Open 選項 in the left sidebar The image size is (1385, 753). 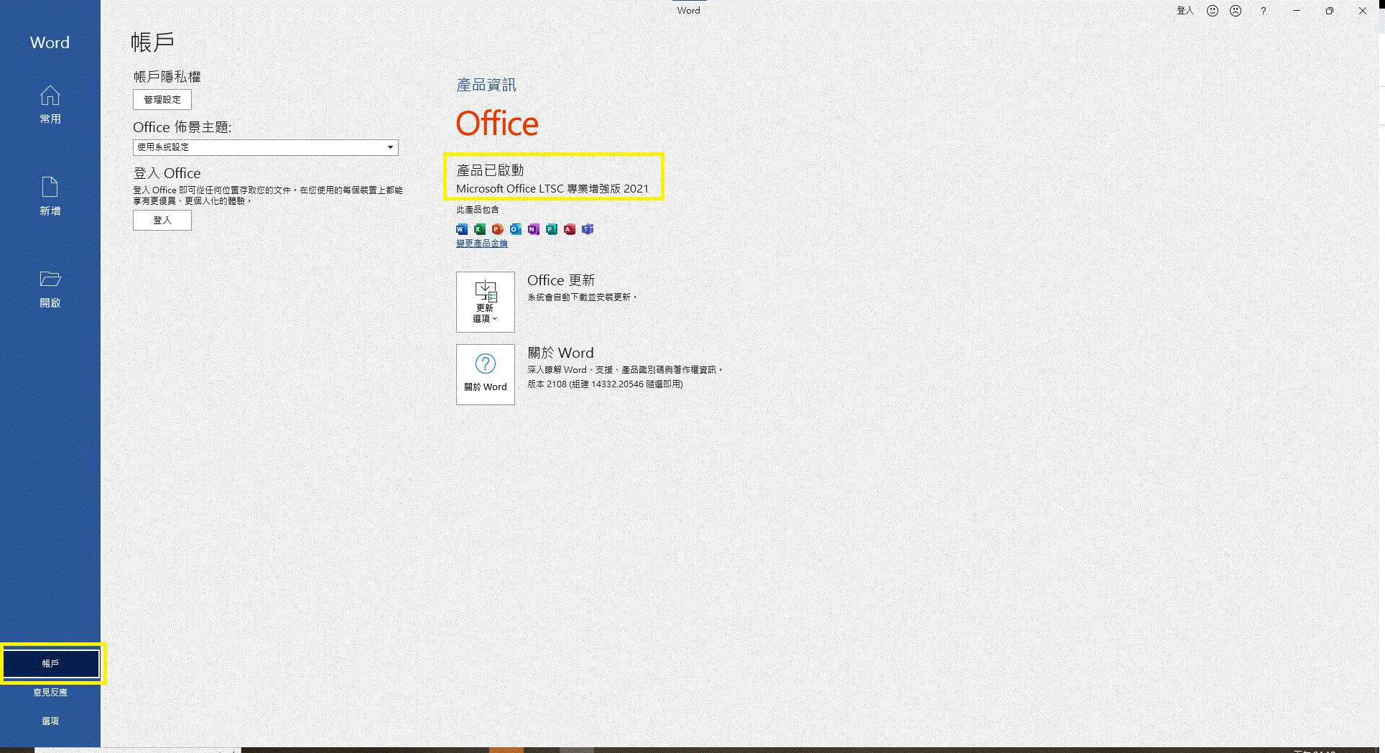pos(50,721)
